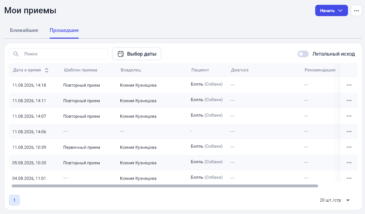Viewport: 365px width, 214px height.
Task: Click the horizontal table scrollbar
Action: (x=165, y=186)
